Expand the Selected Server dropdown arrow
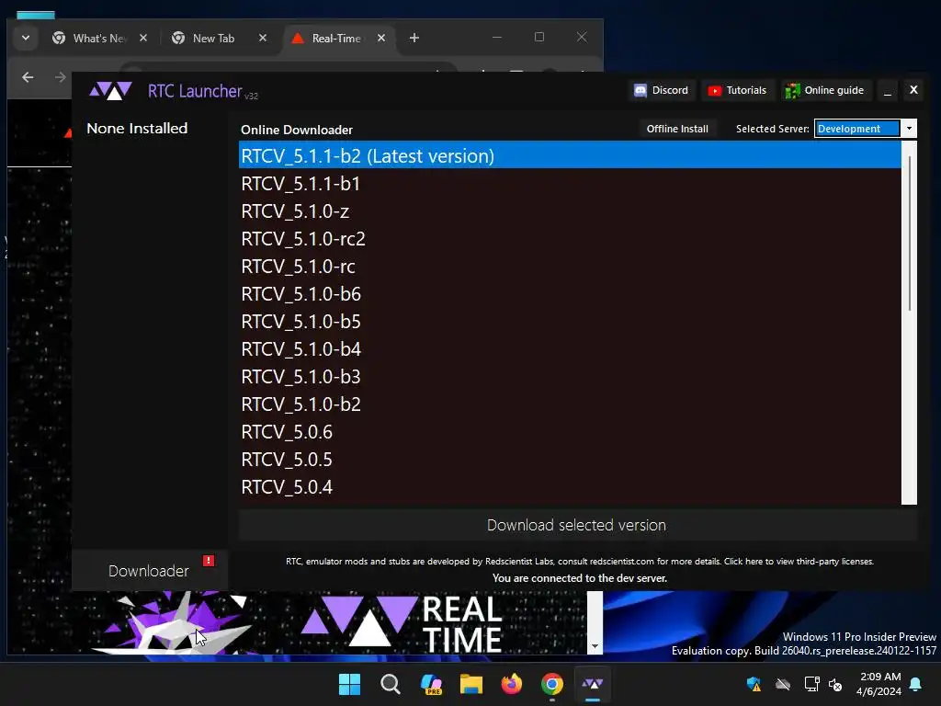Viewport: 941px width, 706px height. coord(909,129)
